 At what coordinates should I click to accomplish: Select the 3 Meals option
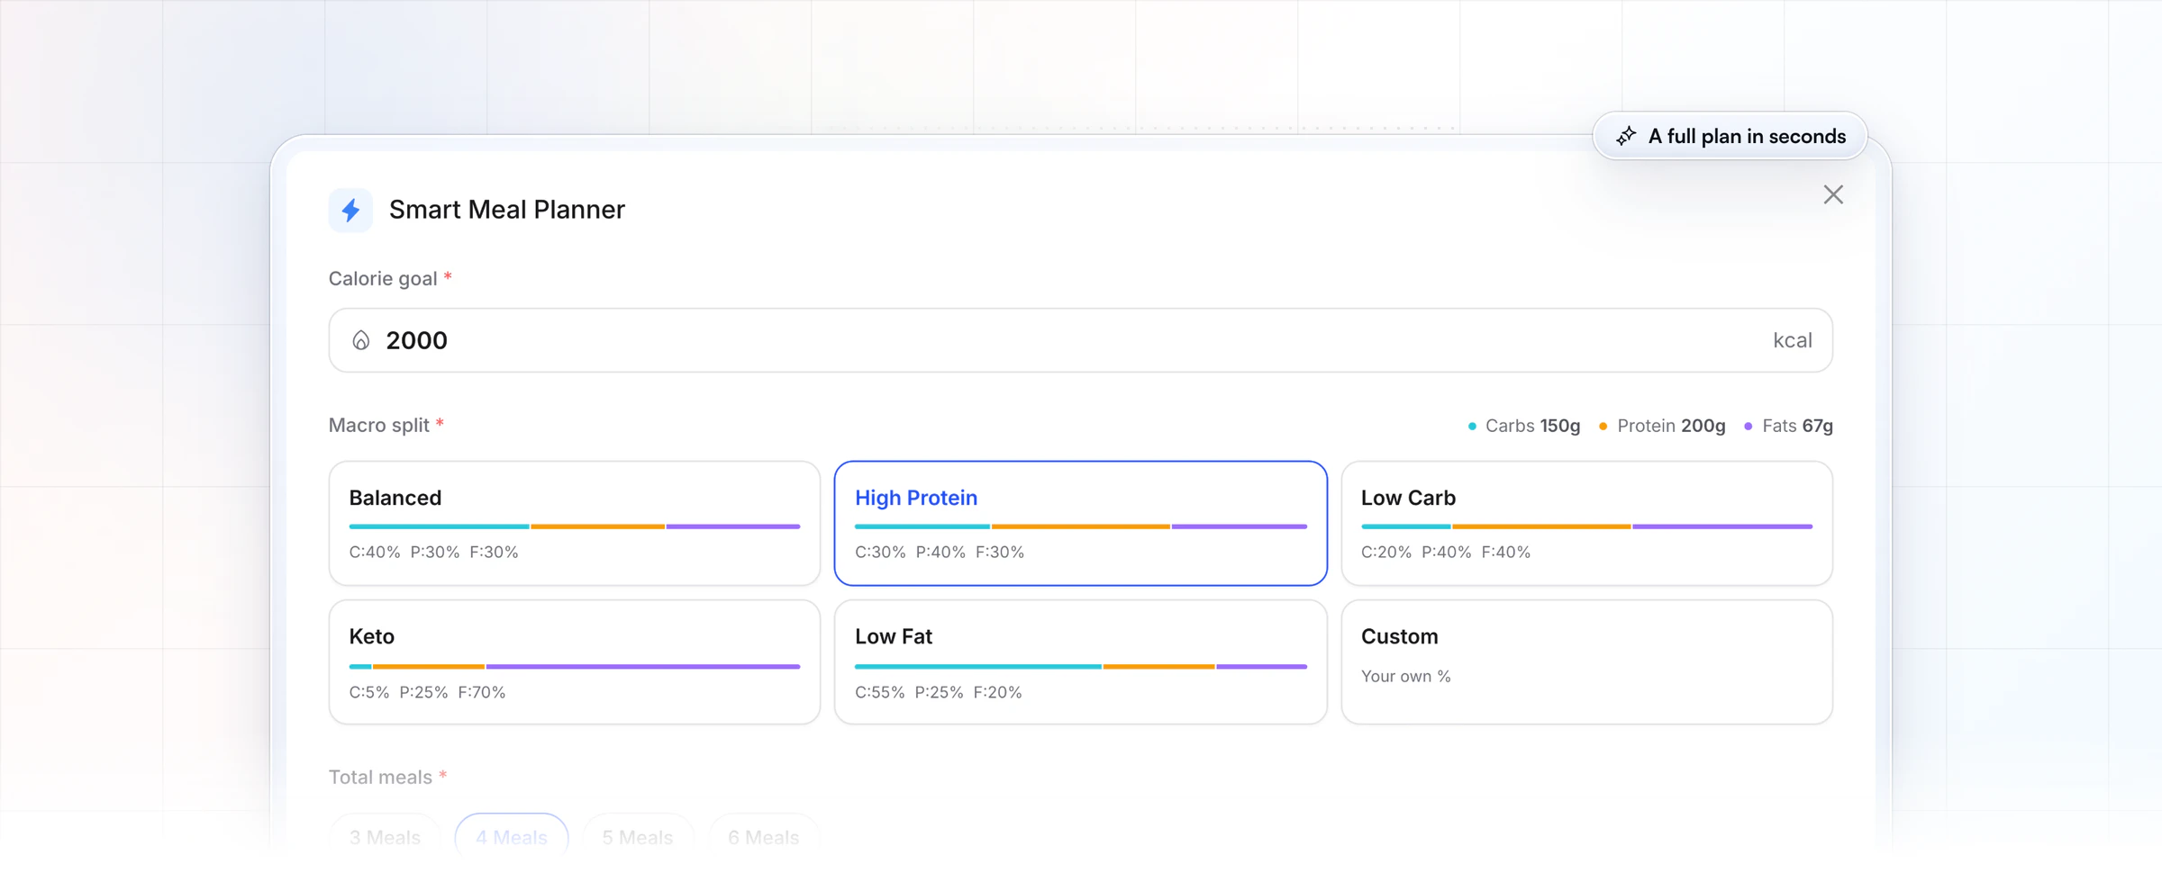(x=385, y=837)
